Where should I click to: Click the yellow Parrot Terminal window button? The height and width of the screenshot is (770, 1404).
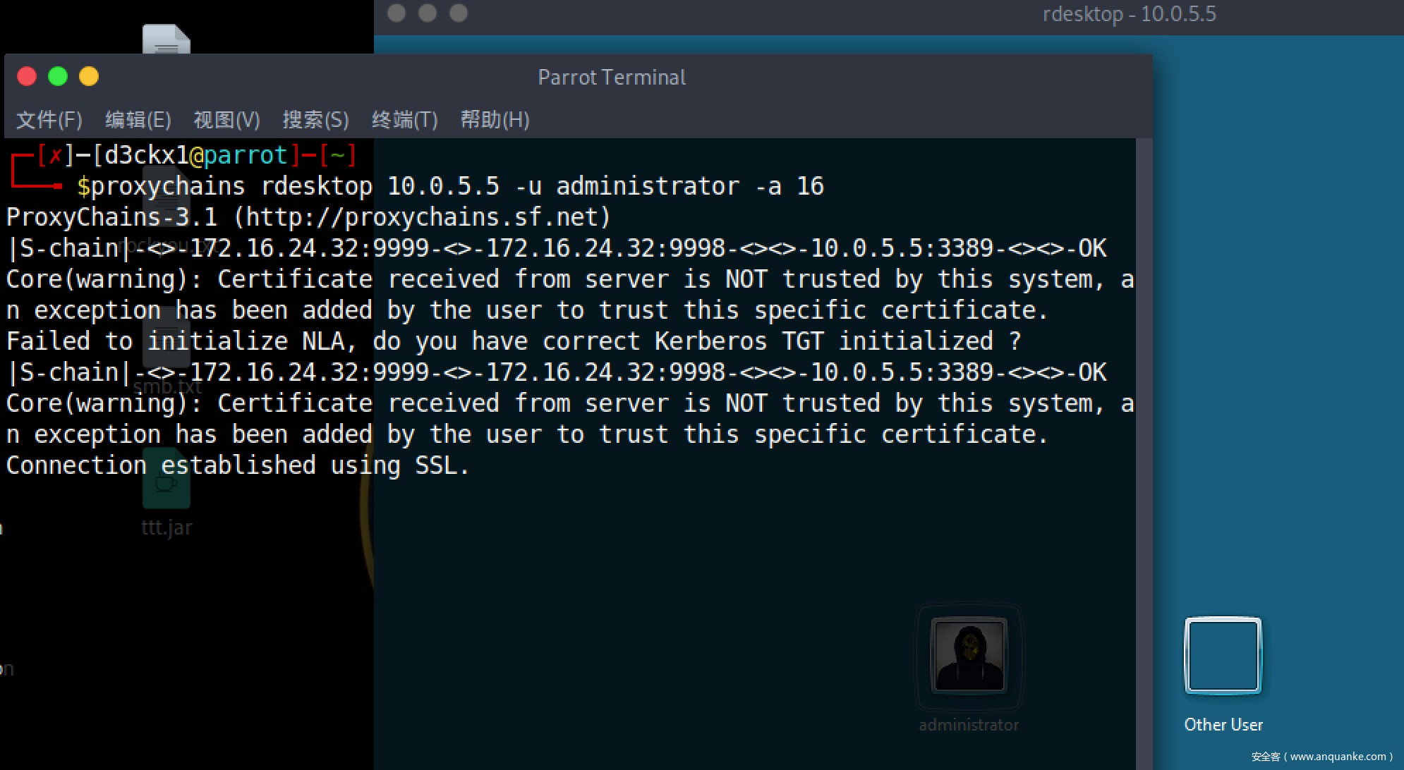[89, 76]
